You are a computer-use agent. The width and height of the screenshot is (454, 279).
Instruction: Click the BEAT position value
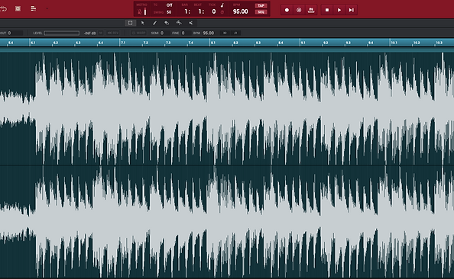point(201,11)
